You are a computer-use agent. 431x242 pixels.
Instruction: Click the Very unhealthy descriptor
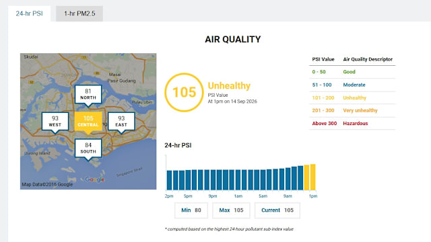[x=360, y=110]
